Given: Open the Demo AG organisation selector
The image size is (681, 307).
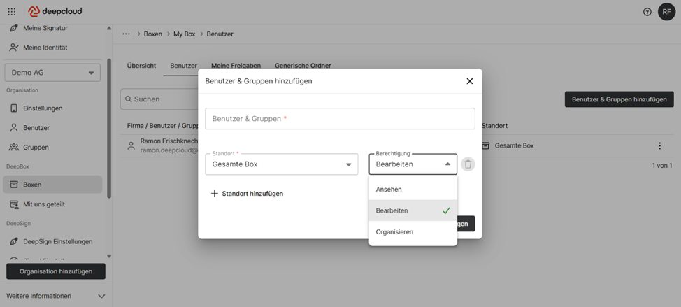Looking at the screenshot, I should pos(52,73).
